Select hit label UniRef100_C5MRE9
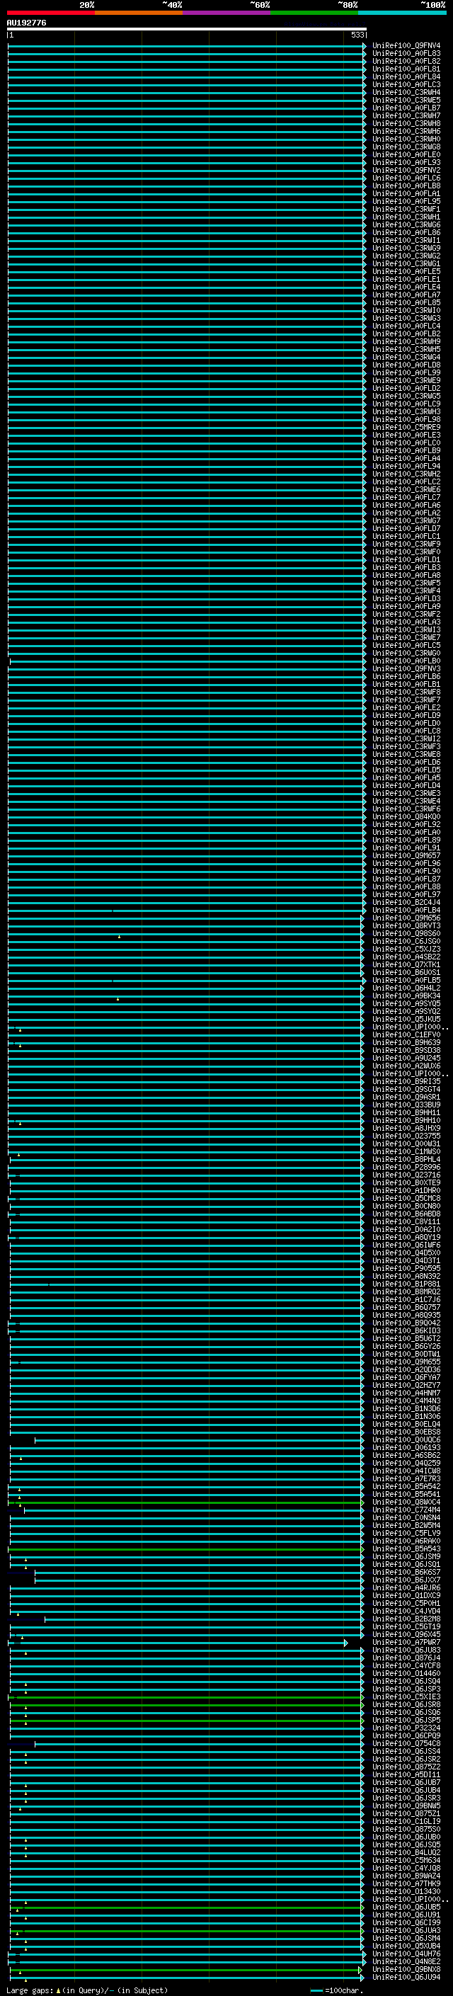This screenshot has width=453, height=1996. coord(406,427)
